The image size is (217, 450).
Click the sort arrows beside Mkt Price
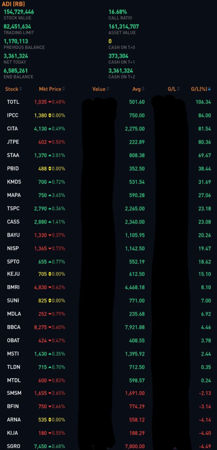[x=63, y=89]
